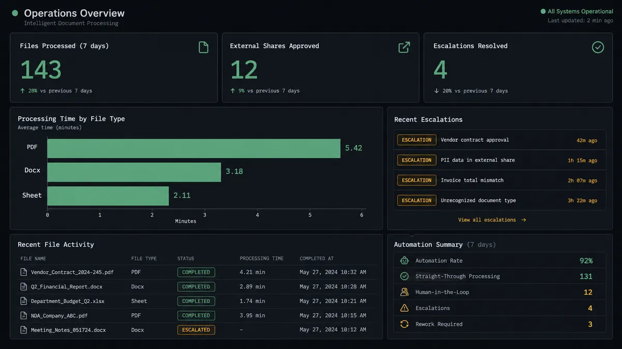Screen dimensions: 622x349
Task: Click the warning triangle icon beside Escalations
Action: point(404,308)
